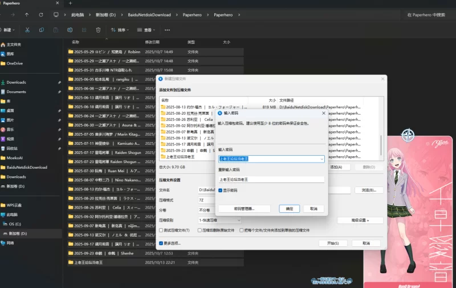Go up one folder with Up arrow

[26, 15]
